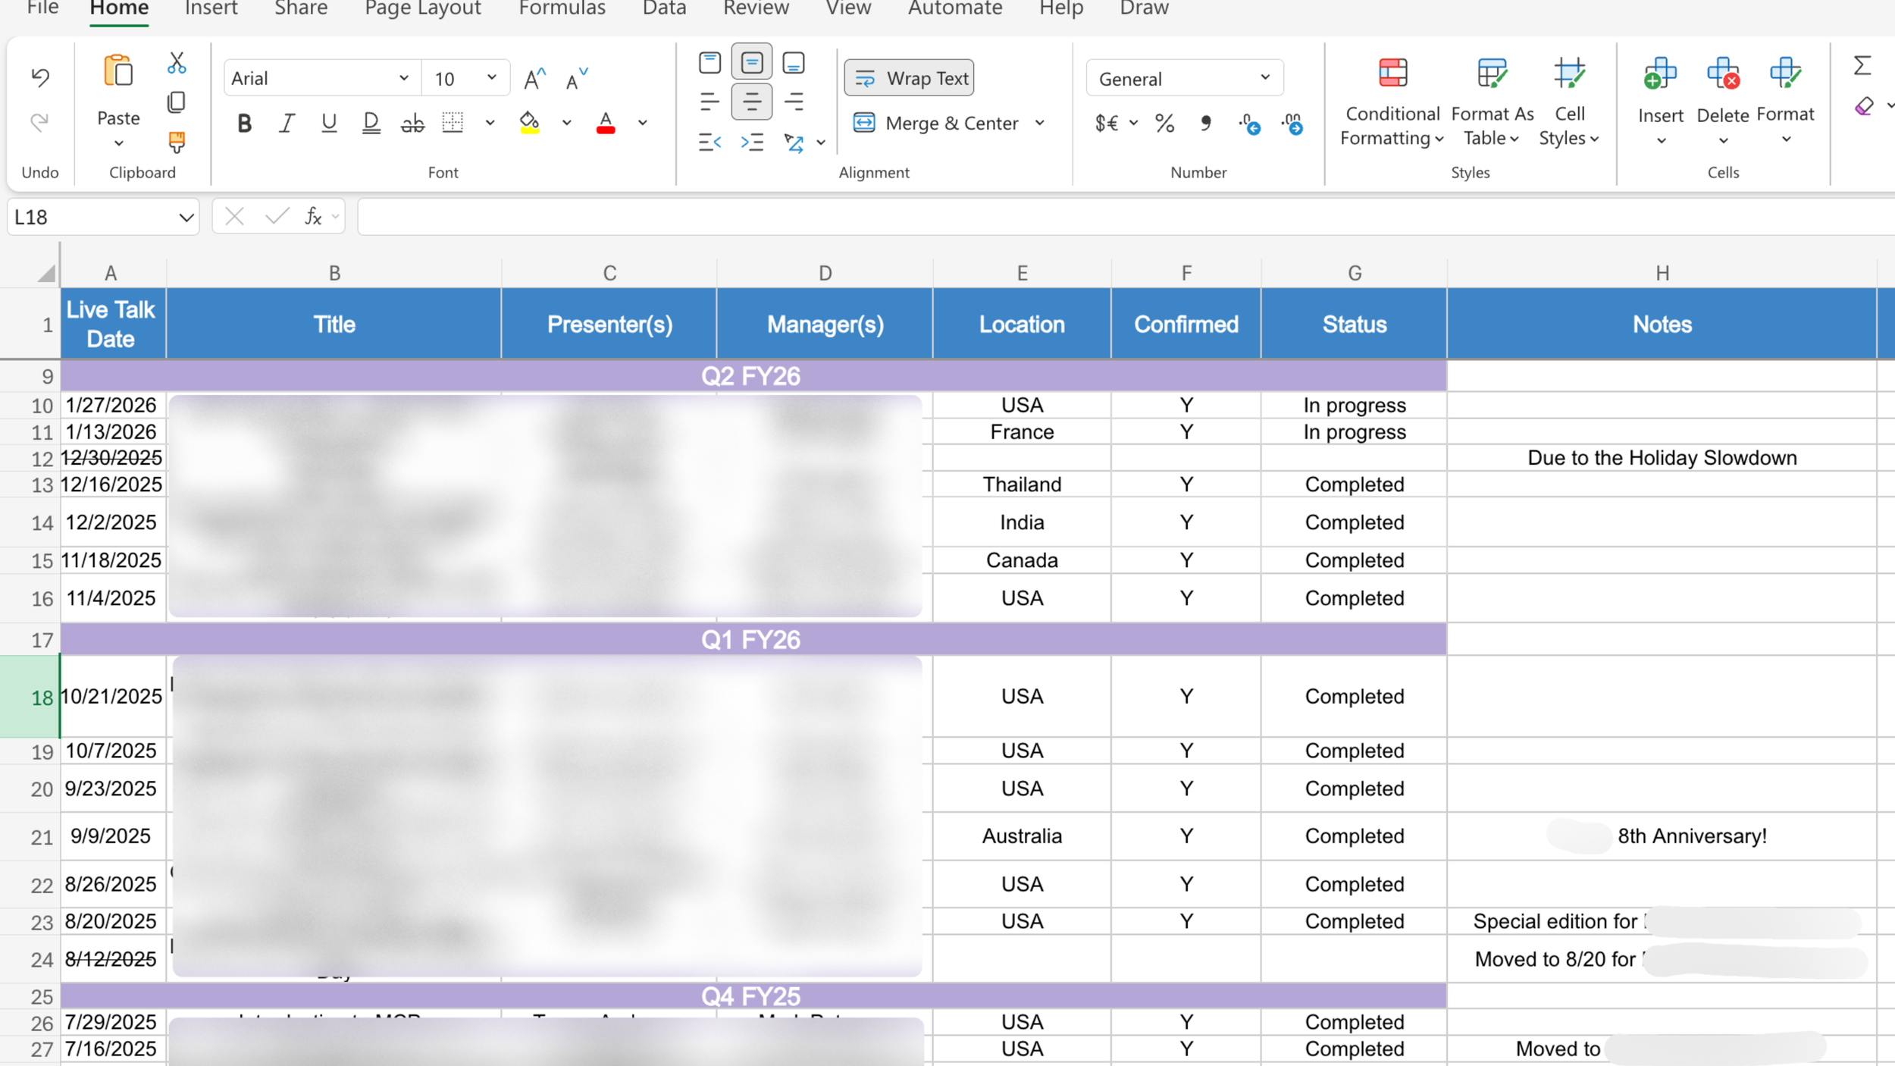Switch to the Formulas tab
Viewport: 1895px width, 1066px height.
coord(562,9)
